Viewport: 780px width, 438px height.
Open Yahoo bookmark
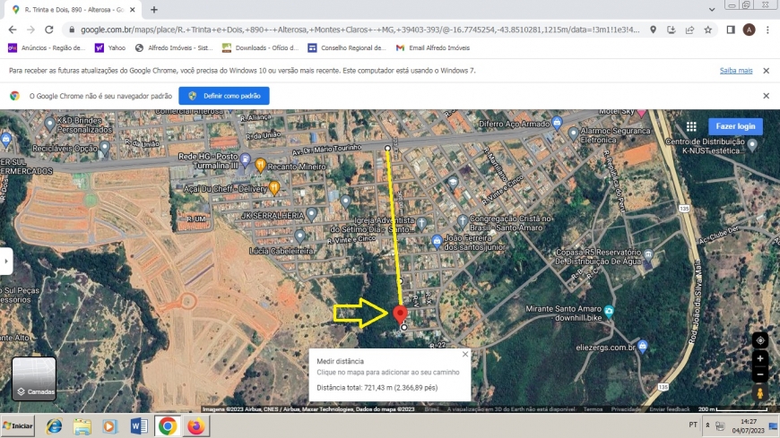coord(110,47)
